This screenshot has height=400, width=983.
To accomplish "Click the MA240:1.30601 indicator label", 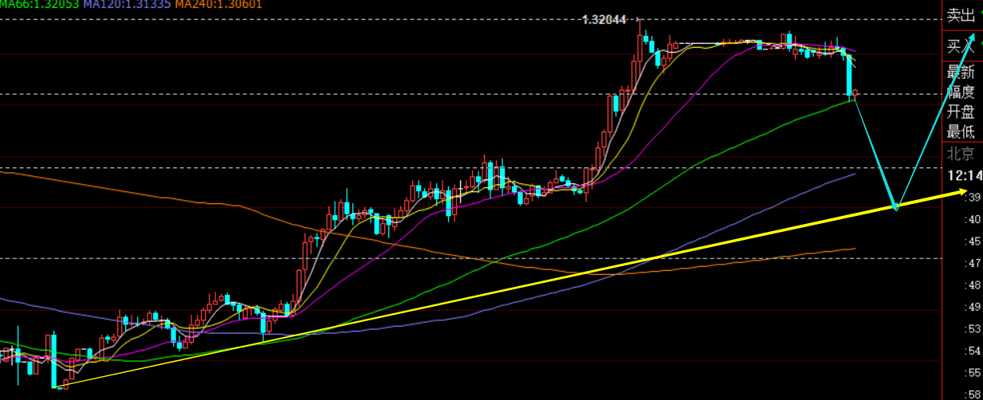I will coord(218,4).
